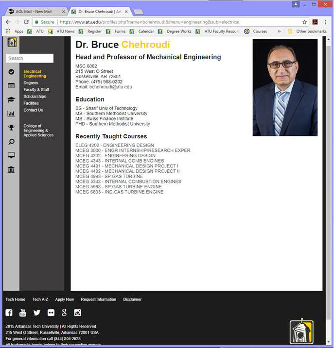Open the ATU bookmark
The width and height of the screenshot is (334, 348).
[x=35, y=32]
